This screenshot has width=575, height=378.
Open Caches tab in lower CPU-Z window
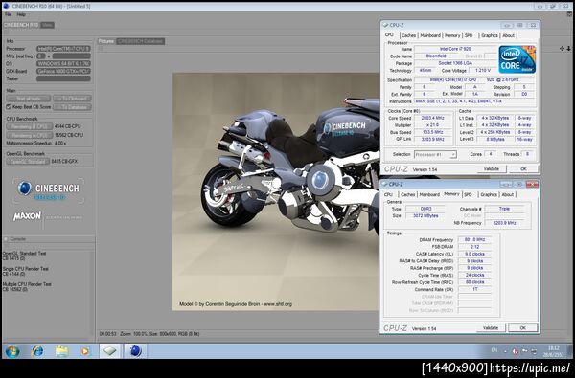[408, 194]
